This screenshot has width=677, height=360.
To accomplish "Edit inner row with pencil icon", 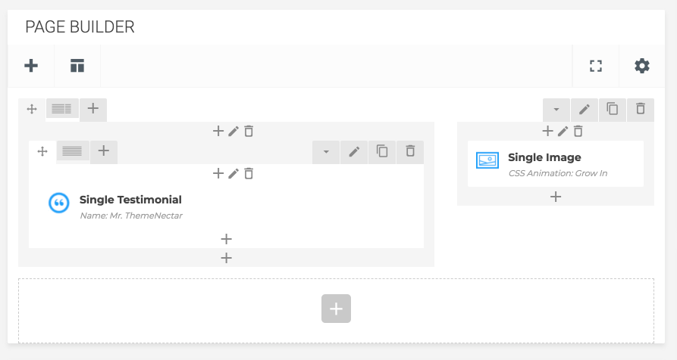I will click(x=354, y=151).
